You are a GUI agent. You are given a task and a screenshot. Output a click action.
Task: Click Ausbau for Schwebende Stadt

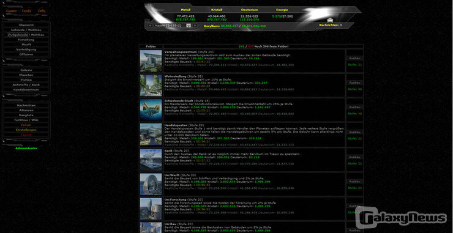click(354, 107)
